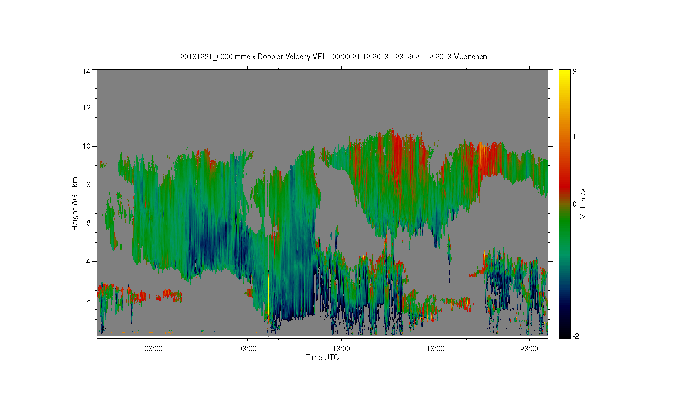Click the Height AGL km axis title
Viewport: 679px width, 407px height.
click(75, 203)
